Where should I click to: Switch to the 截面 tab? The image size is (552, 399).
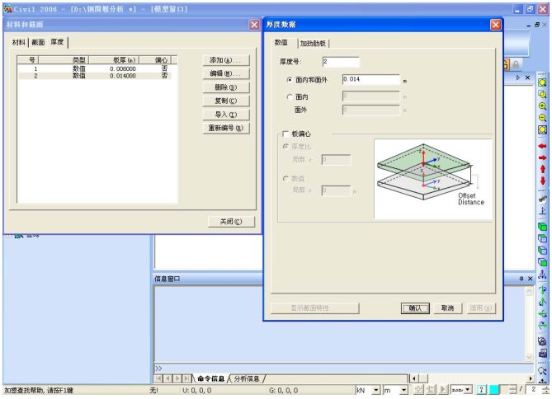coord(38,43)
